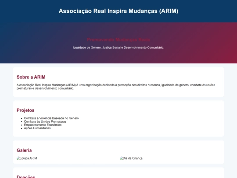Click the 'Ações Humanitárias' list item
This screenshot has height=178, width=237.
click(37, 128)
